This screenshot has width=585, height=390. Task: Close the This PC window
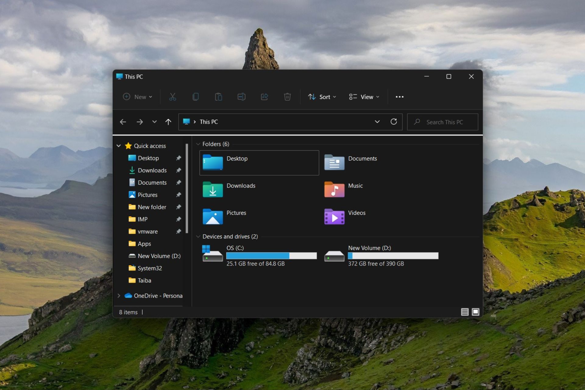coord(471,76)
